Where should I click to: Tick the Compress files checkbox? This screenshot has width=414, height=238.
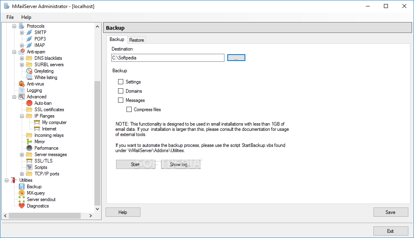click(129, 110)
